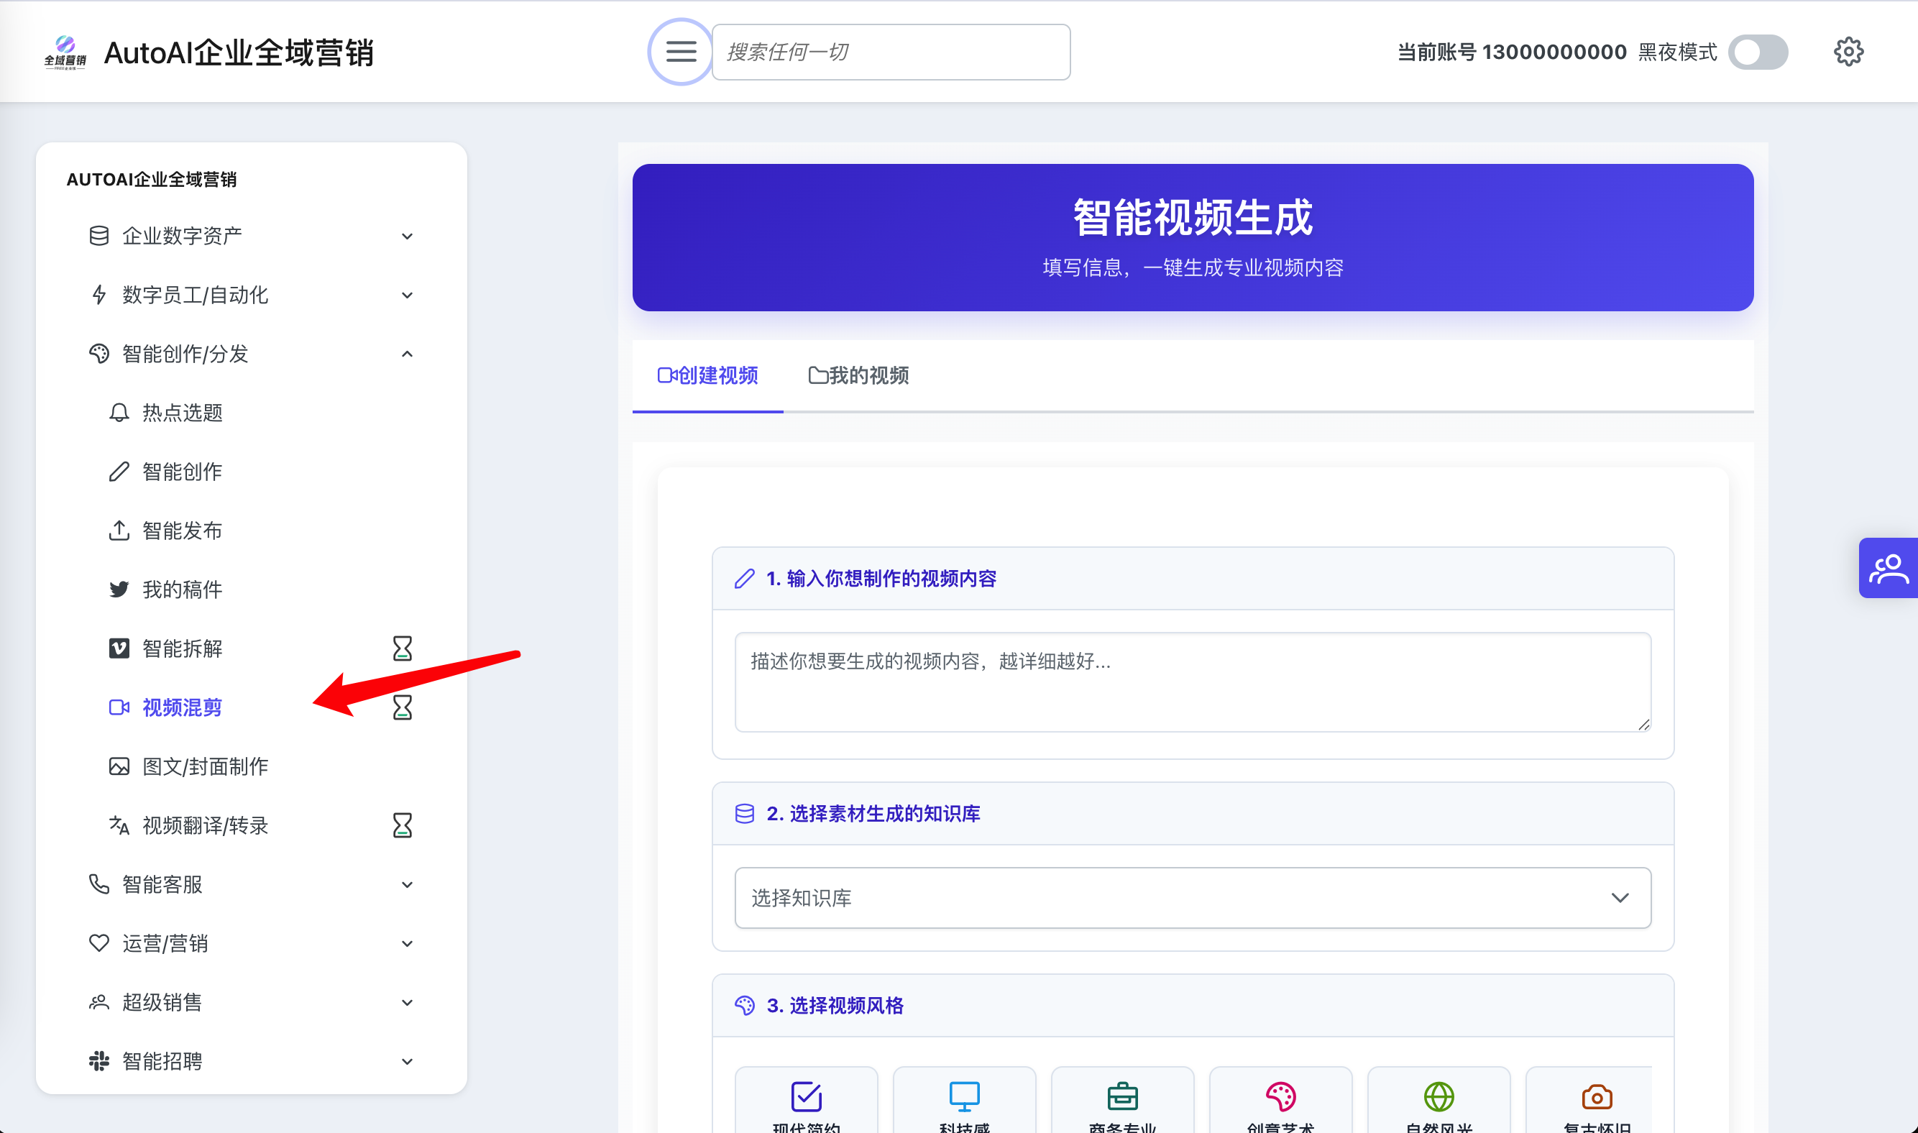
Task: Click the pencil icon in section 1 header
Action: (x=744, y=579)
